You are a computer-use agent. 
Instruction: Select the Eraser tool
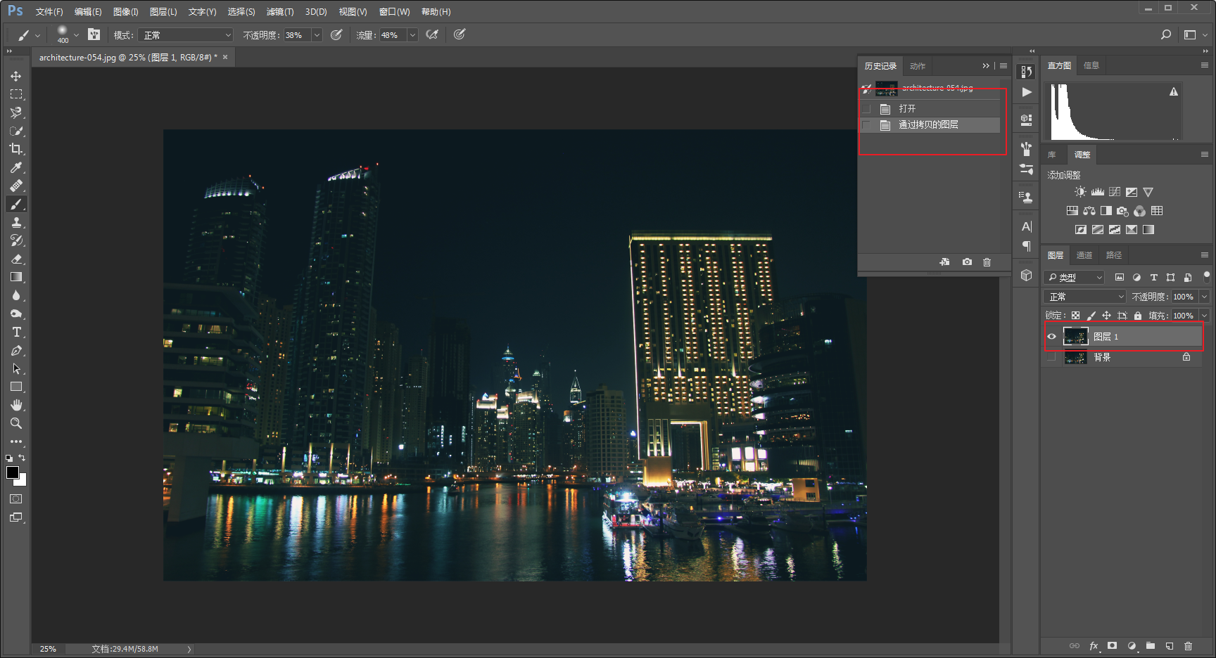pos(15,259)
